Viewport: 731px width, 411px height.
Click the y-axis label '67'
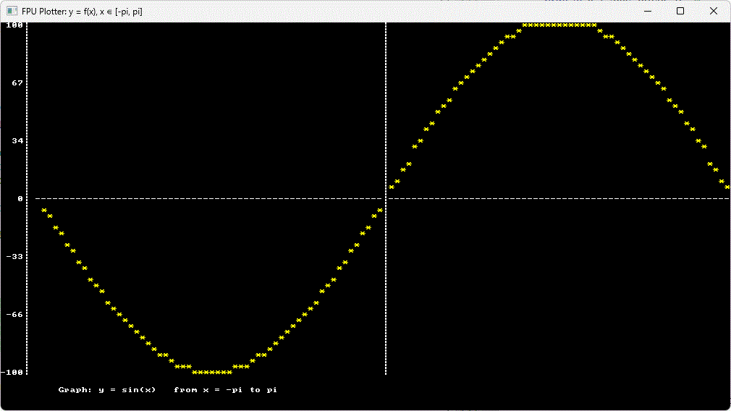(17, 83)
